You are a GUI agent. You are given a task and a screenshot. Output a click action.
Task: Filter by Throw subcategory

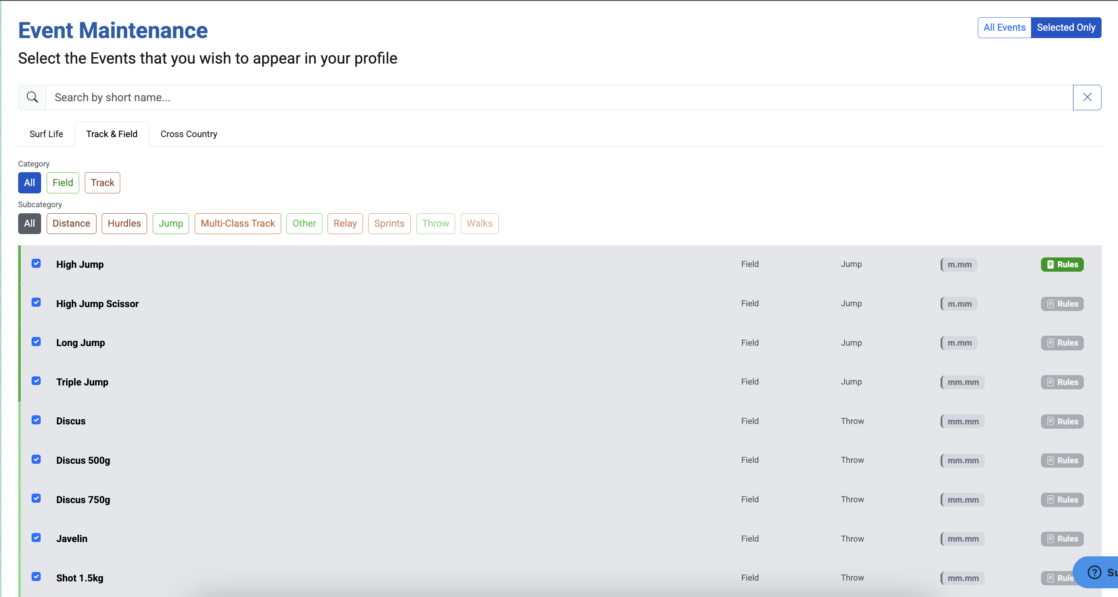coord(436,223)
